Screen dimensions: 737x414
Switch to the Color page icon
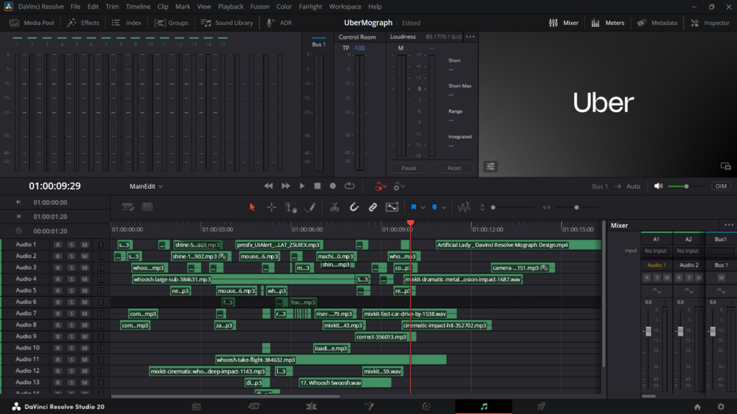pos(426,407)
